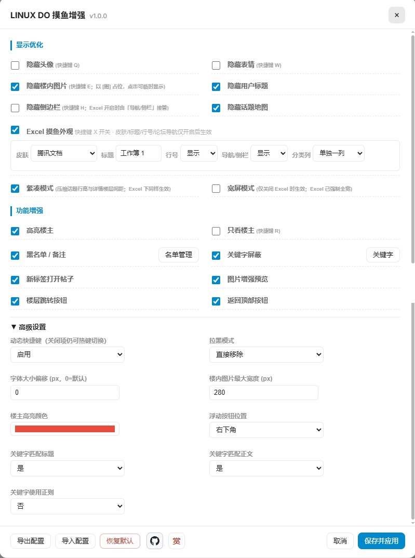Click the 导入配置 button
Image resolution: width=415 pixels, height=558 pixels.
point(75,541)
